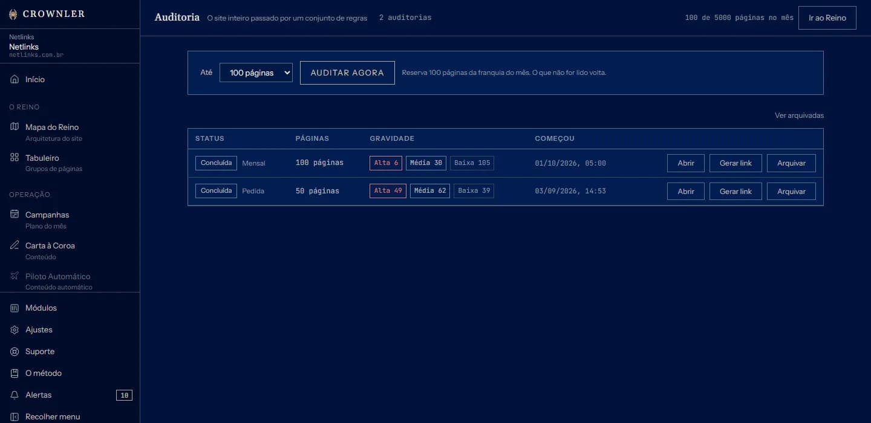Viewport: 871px width, 423px height.
Task: Click Ir ao Reino button
Action: (827, 18)
